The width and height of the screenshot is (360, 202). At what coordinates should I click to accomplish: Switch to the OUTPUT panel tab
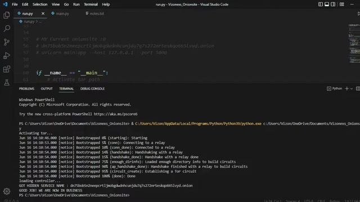(x=47, y=89)
